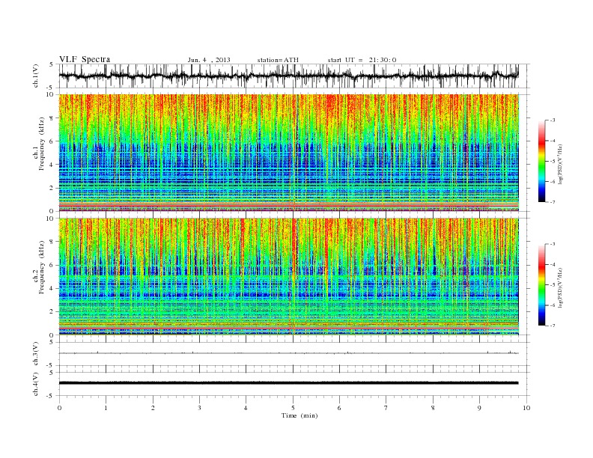Image resolution: width=593 pixels, height=458 pixels.
Task: Click the time axis tick label '8'
Action: pyautogui.click(x=433, y=408)
